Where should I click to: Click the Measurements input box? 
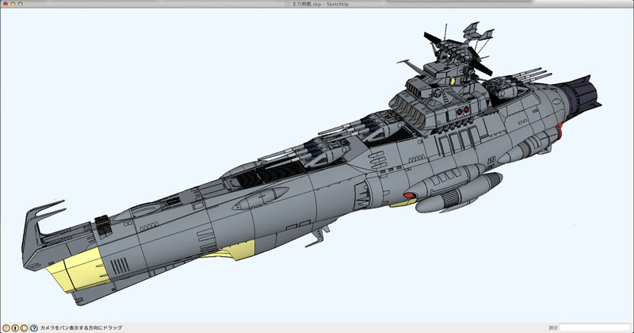(596, 327)
